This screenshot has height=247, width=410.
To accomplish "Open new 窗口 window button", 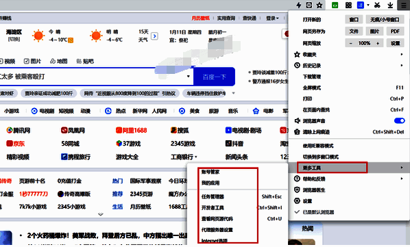I will coord(354,20).
